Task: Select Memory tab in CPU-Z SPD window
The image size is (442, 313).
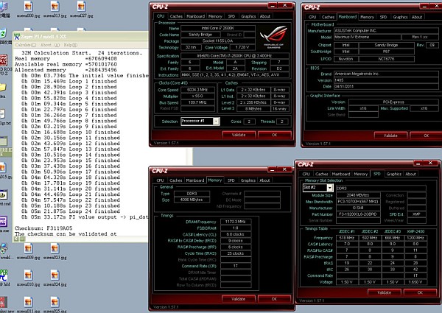Action: (360, 174)
